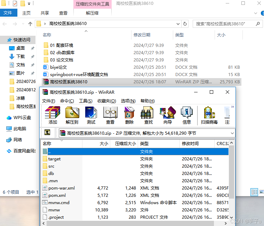Click the 删除 (Delete) toolbar icon
The height and width of the screenshot is (226, 264).
(x=129, y=115)
